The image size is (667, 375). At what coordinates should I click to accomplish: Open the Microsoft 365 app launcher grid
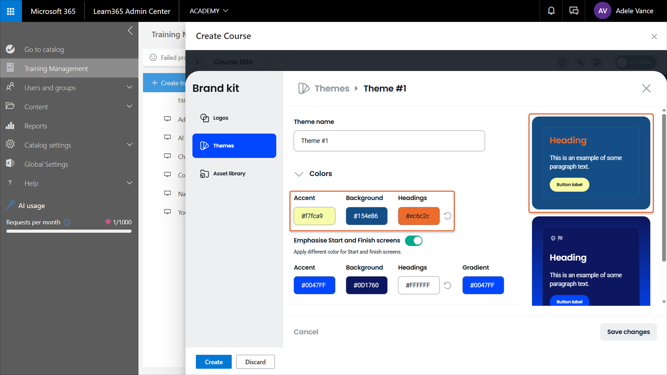click(11, 11)
